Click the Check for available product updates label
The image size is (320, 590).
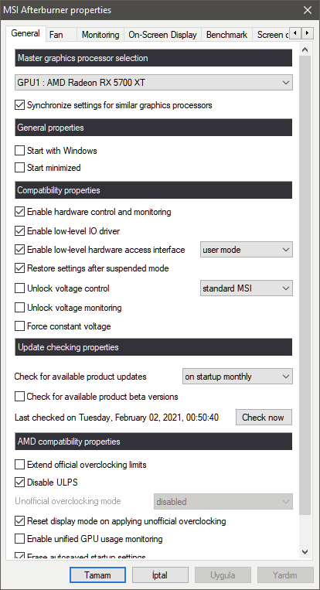80,377
